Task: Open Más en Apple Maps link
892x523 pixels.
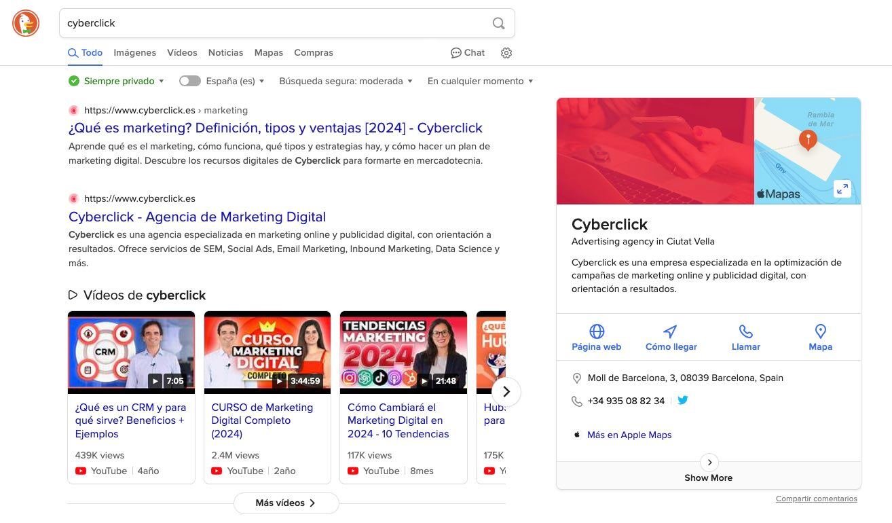Action: pyautogui.click(x=629, y=435)
